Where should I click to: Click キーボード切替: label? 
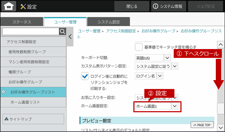tap(94, 58)
